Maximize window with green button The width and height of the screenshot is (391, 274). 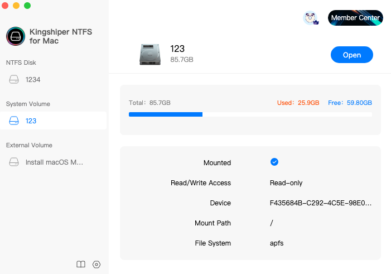pyautogui.click(x=27, y=6)
